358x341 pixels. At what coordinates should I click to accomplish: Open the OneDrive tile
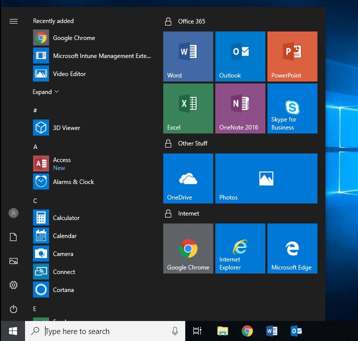[x=188, y=178]
